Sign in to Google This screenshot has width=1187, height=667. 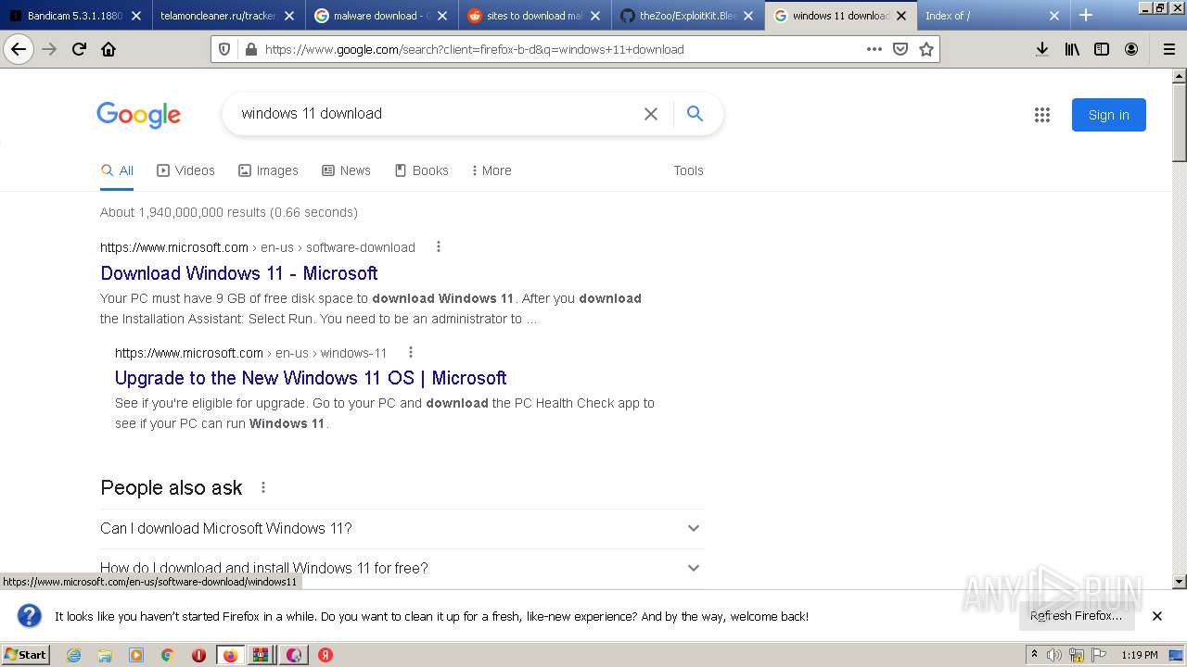coord(1108,115)
